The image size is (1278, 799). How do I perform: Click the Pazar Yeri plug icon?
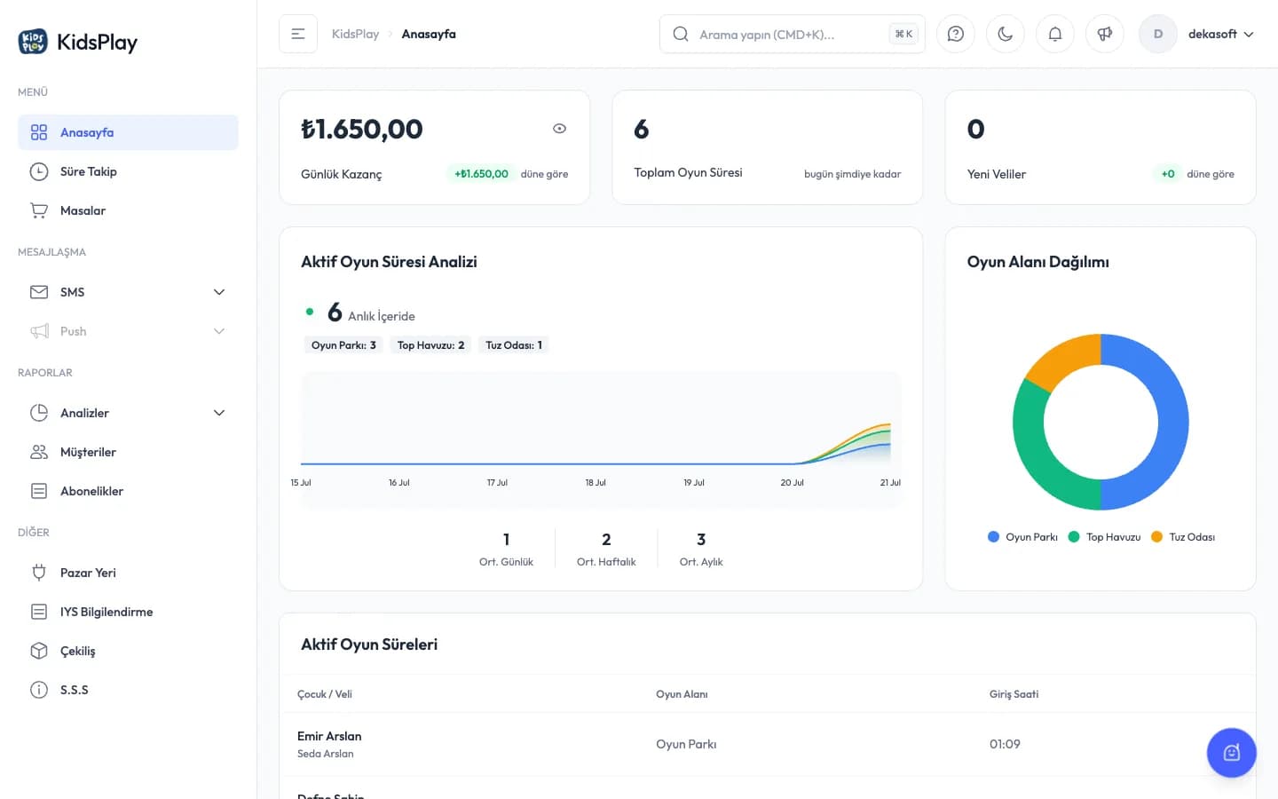39,573
